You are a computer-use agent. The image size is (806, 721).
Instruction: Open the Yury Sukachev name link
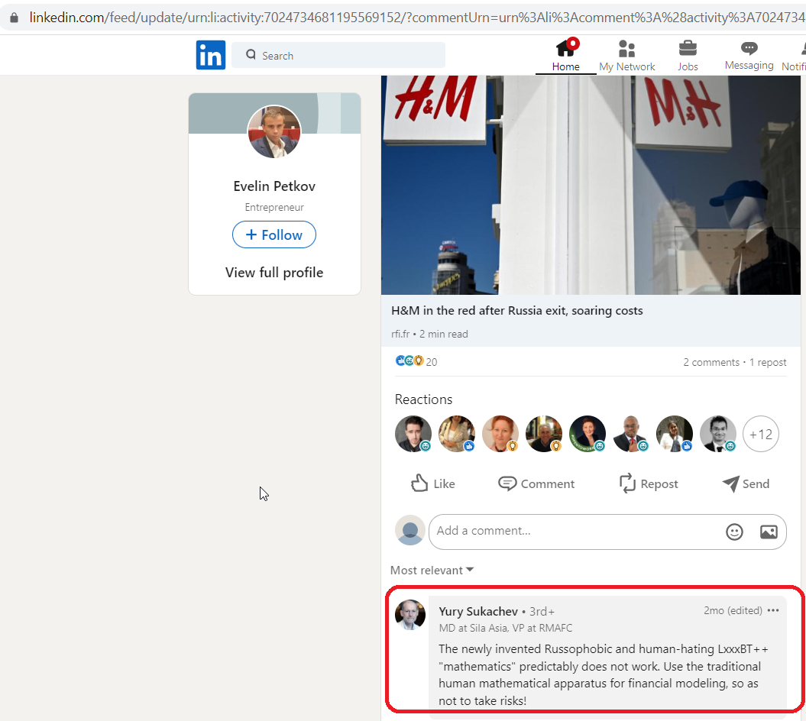coord(478,612)
